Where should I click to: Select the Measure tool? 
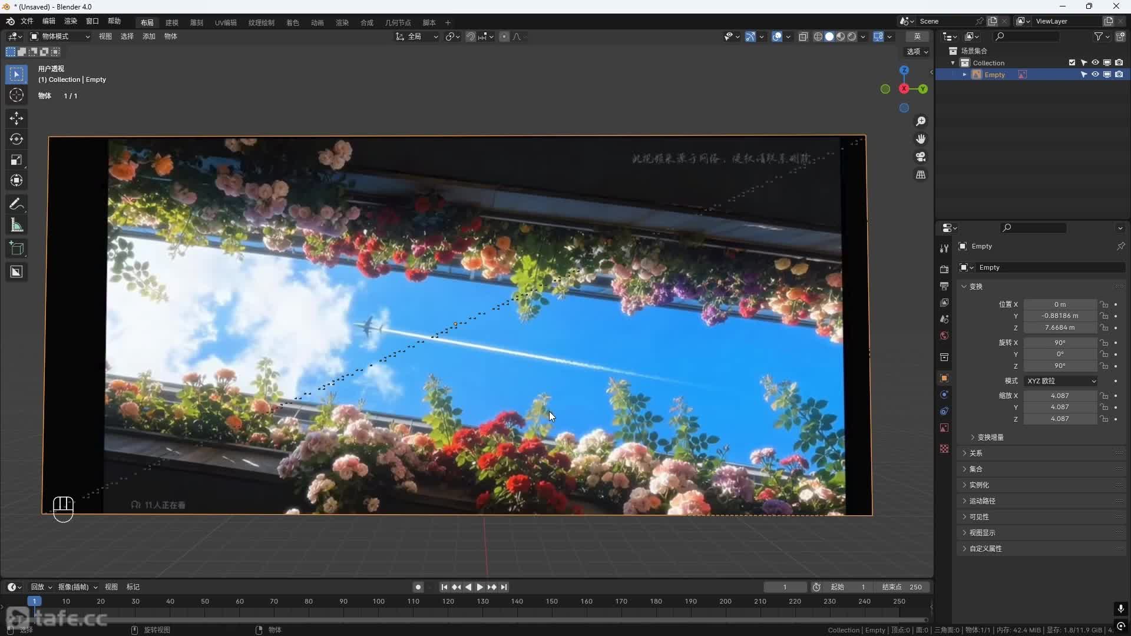coord(16,225)
